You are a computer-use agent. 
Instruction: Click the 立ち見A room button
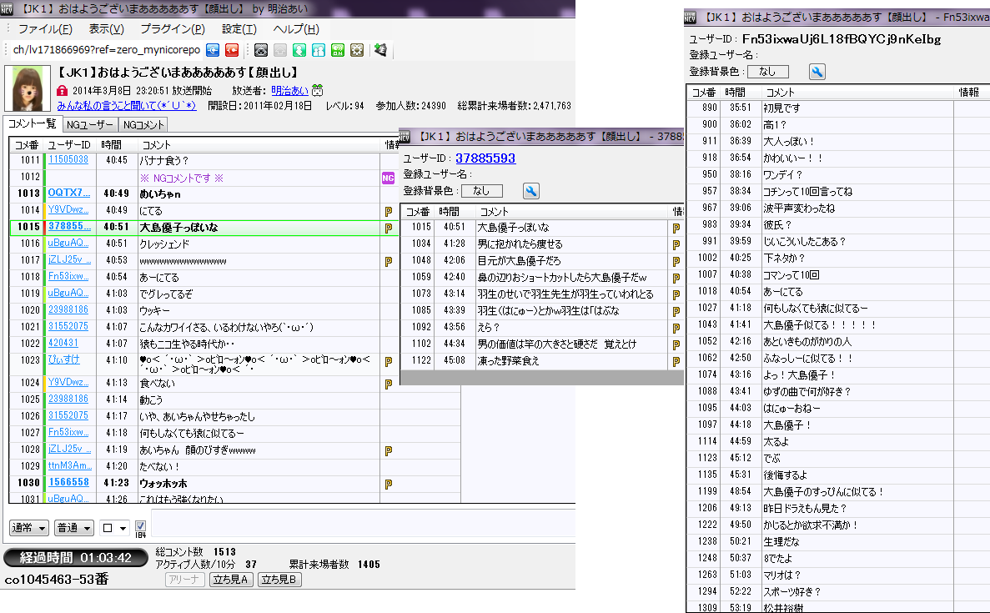pos(232,580)
